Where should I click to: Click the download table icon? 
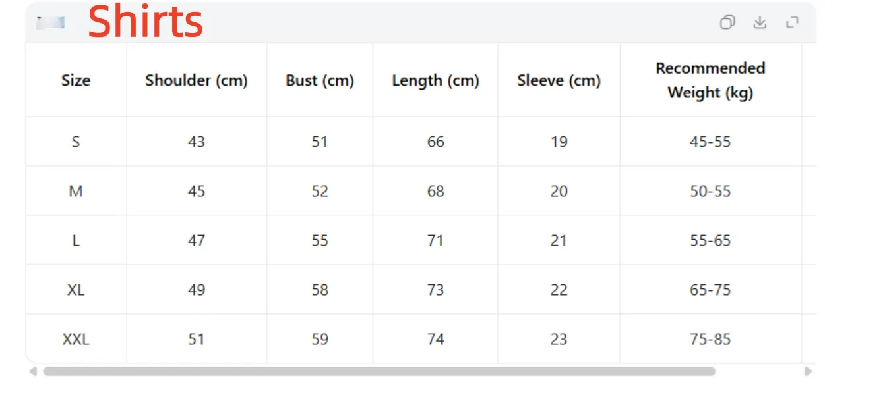tap(760, 22)
